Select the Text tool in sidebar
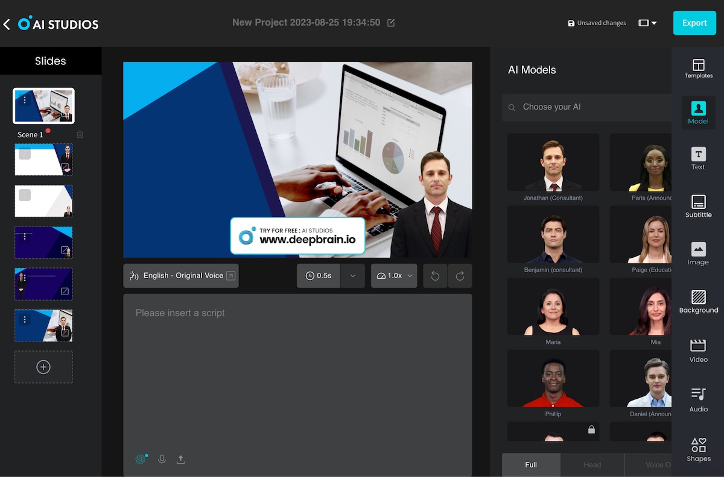724x477 pixels. pyautogui.click(x=698, y=159)
